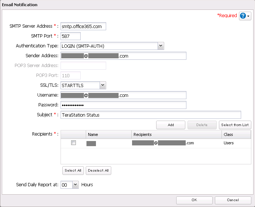255x207 pixels.
Task: Confirm settings with the OK button
Action: (x=194, y=200)
